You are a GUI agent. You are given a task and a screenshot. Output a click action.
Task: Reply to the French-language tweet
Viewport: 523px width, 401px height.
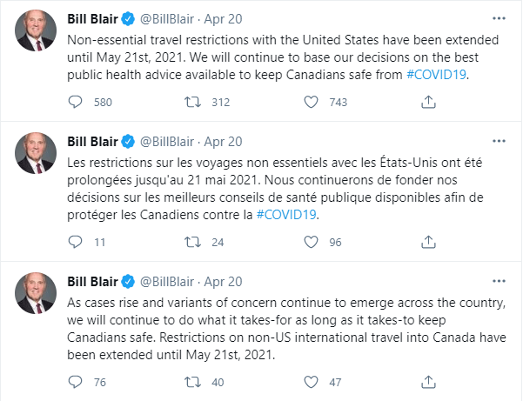pyautogui.click(x=75, y=242)
